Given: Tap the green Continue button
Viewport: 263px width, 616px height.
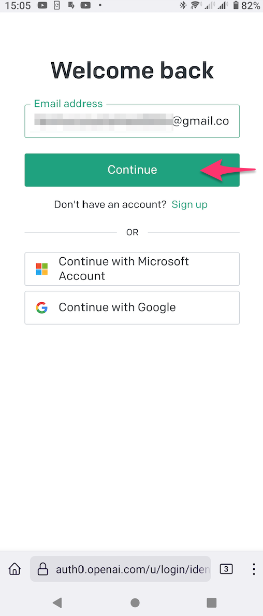Looking at the screenshot, I should [132, 170].
